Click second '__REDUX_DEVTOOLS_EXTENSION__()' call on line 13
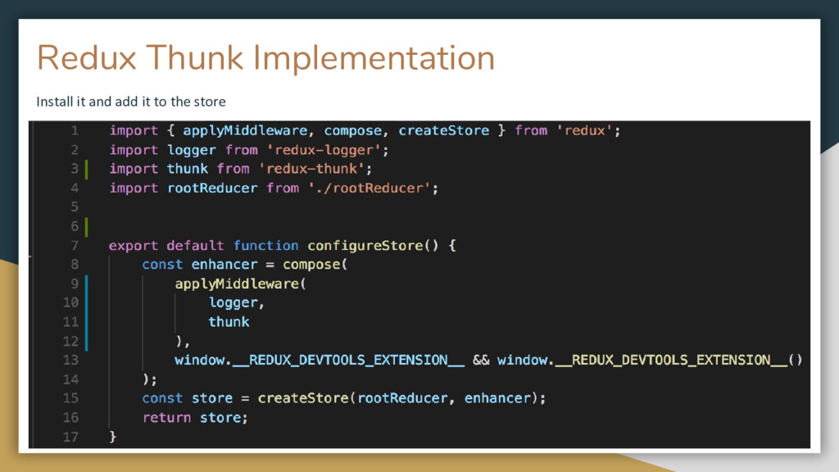839x472 pixels. tap(679, 361)
